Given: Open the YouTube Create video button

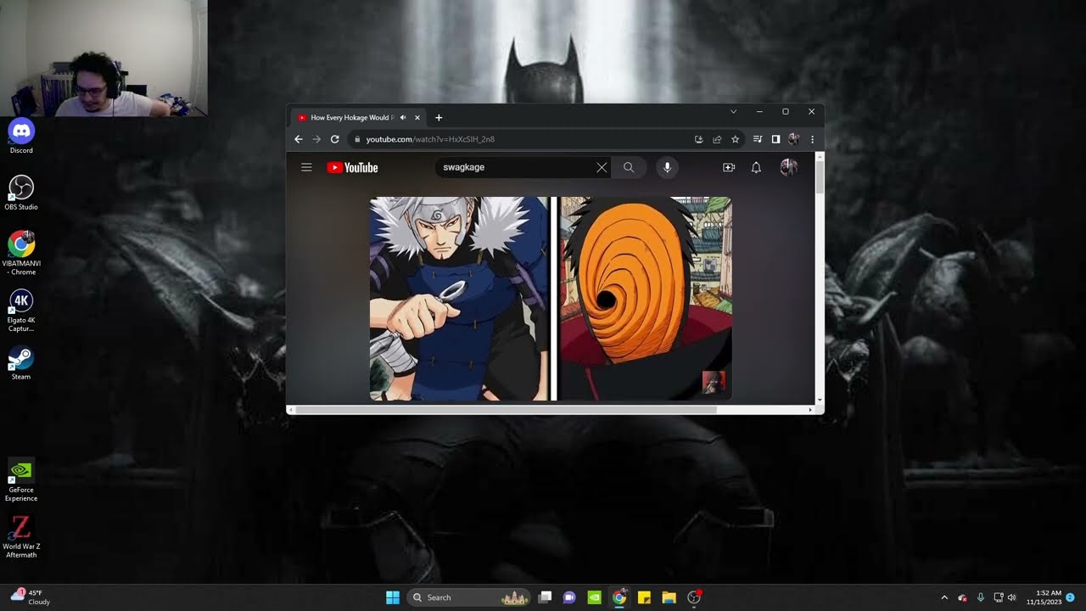Looking at the screenshot, I should pos(729,167).
